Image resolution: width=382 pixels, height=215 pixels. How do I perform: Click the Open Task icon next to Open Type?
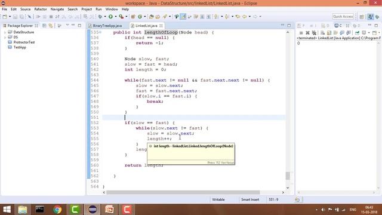[x=158, y=17]
